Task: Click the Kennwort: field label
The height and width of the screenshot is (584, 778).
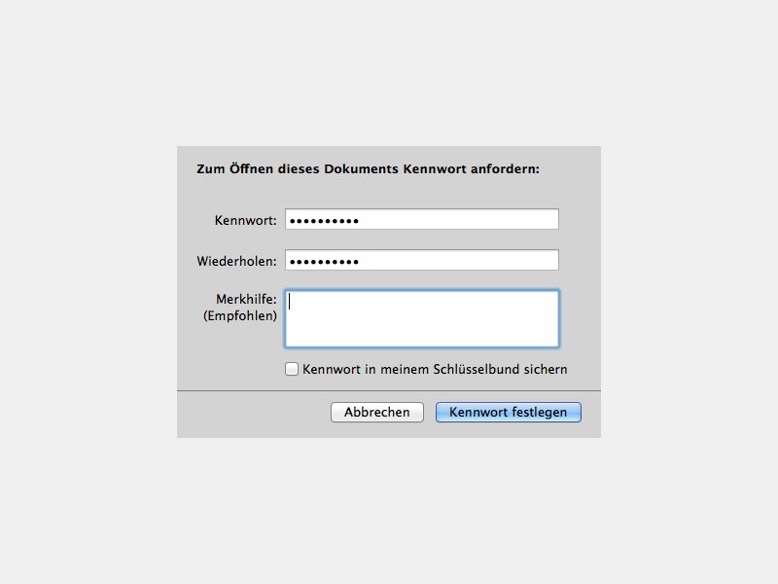Action: tap(246, 221)
